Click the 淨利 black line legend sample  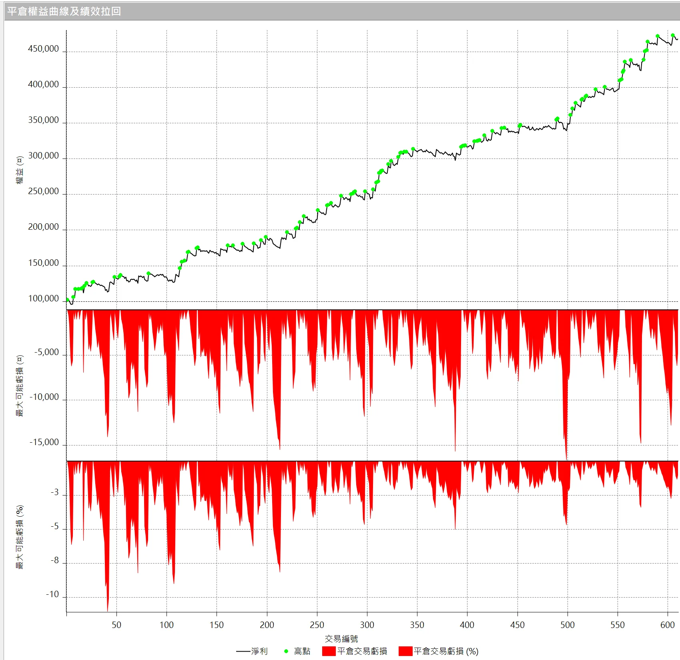tap(243, 652)
